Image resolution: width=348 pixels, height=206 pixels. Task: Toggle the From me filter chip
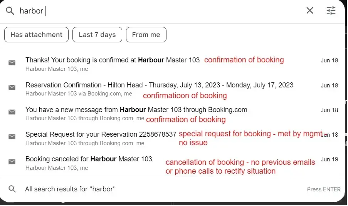tap(146, 35)
